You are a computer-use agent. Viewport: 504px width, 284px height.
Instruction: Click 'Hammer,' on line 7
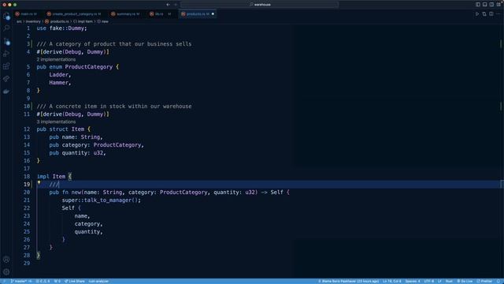[60, 83]
